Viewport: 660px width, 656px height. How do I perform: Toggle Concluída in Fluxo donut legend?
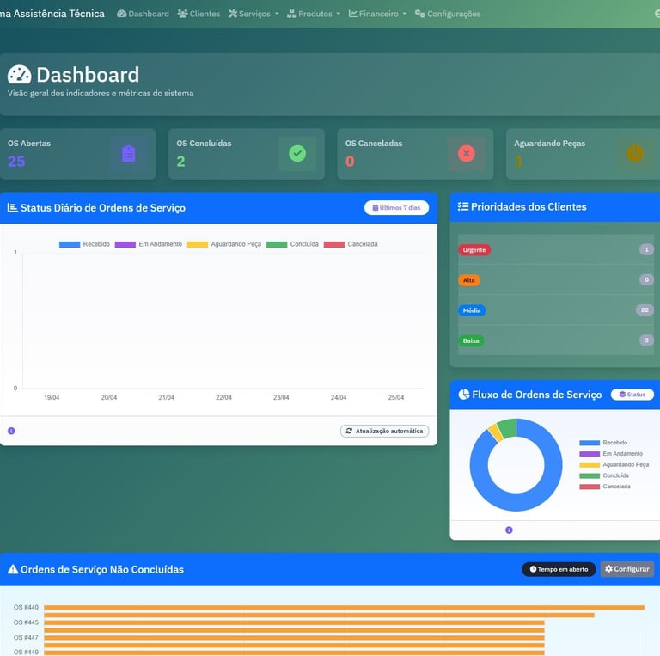point(604,475)
